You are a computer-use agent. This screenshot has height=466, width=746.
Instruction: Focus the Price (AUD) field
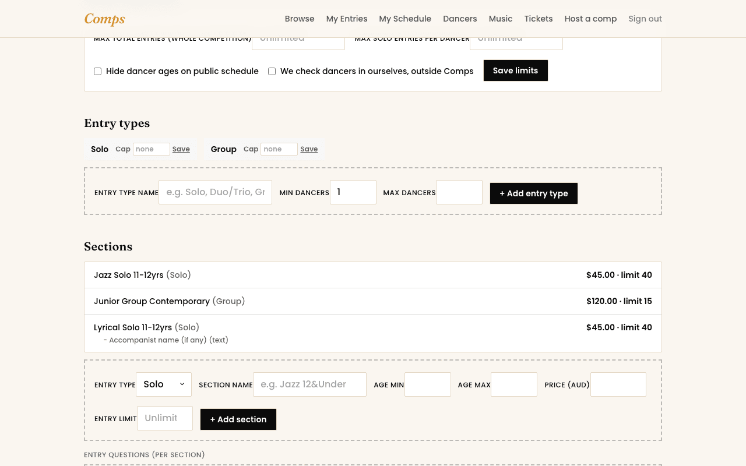coord(618,384)
